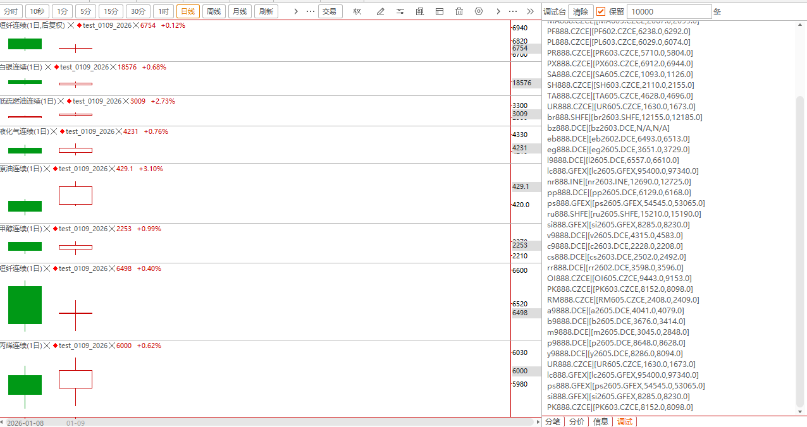Screen dimensions: 807x427
Task: Expand the double-chevron toolbar overflow
Action: [x=530, y=11]
